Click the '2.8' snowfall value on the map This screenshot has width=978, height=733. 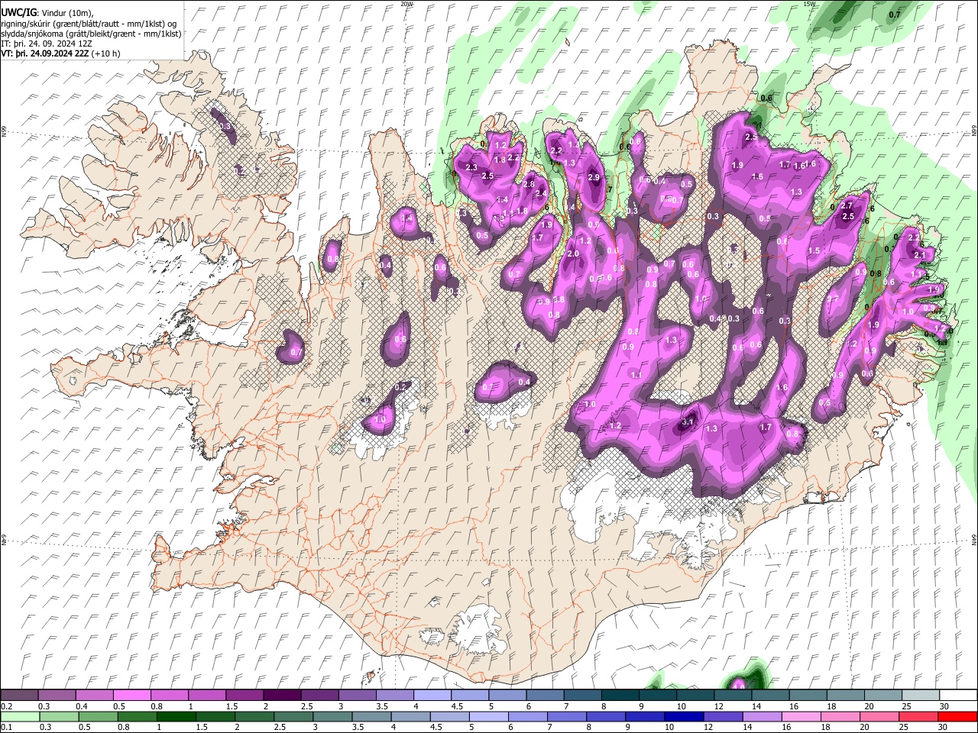coord(529,184)
